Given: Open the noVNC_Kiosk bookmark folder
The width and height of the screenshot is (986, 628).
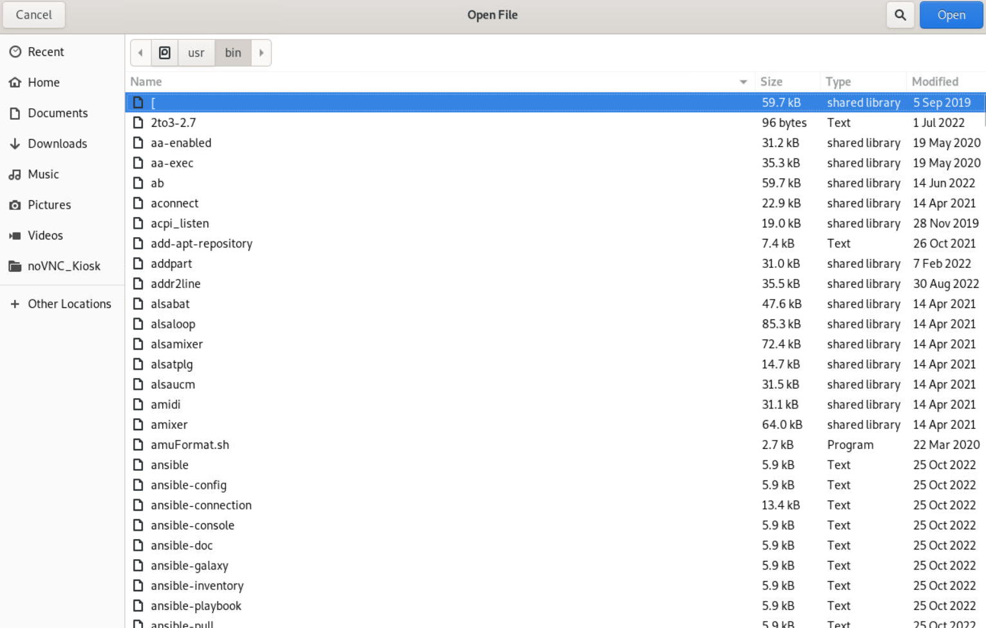Looking at the screenshot, I should (x=64, y=266).
